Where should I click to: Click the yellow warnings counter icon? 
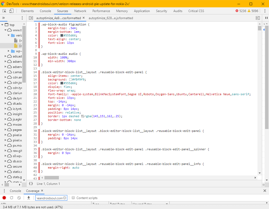248,11
